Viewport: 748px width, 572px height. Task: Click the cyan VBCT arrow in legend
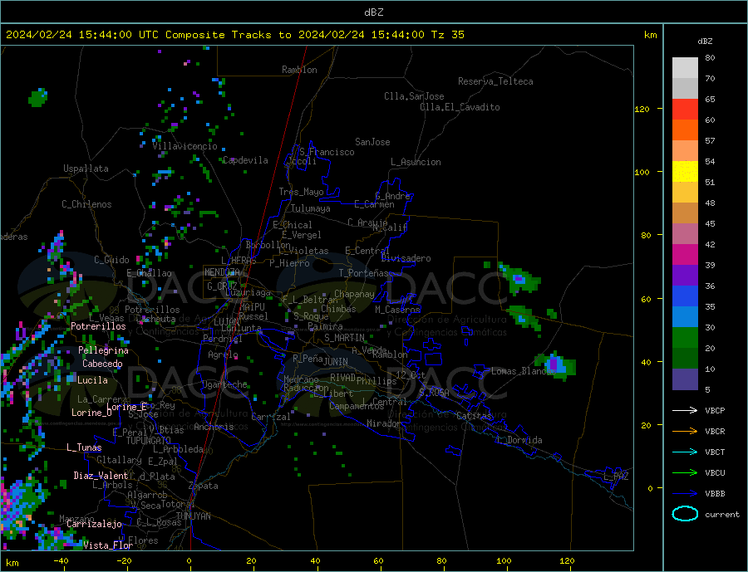click(x=685, y=452)
